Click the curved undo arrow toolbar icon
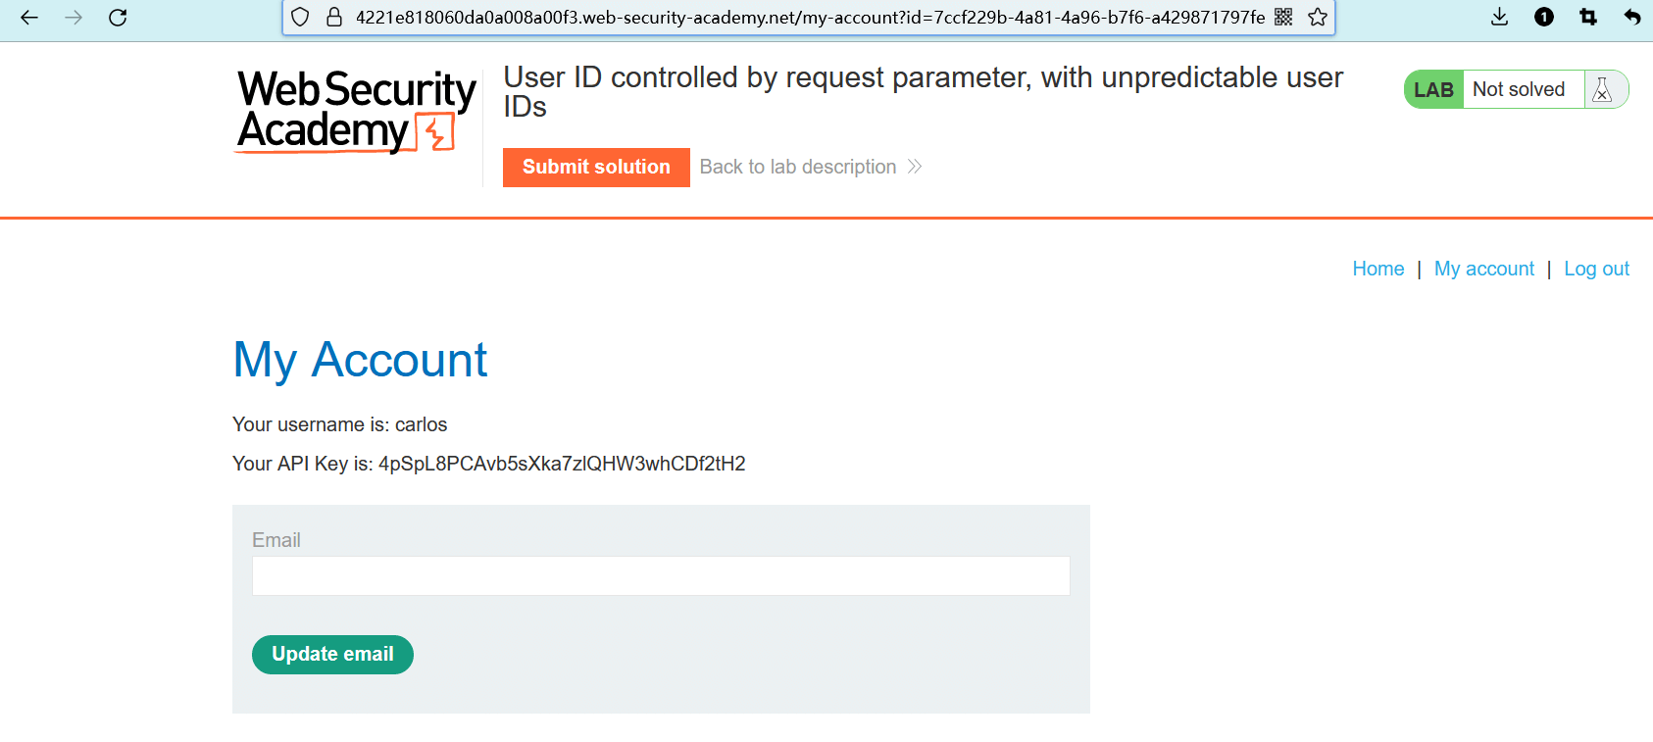The width and height of the screenshot is (1653, 742). 1632,17
